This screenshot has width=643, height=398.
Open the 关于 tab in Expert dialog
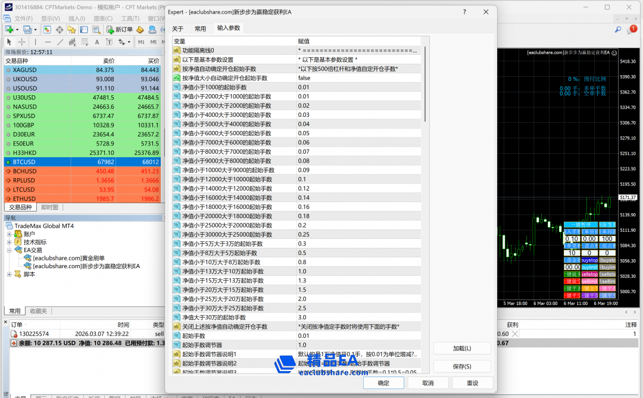tap(178, 29)
